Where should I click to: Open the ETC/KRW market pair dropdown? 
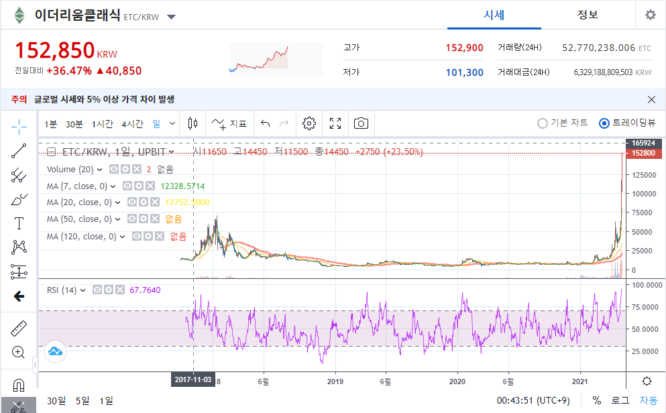click(171, 17)
